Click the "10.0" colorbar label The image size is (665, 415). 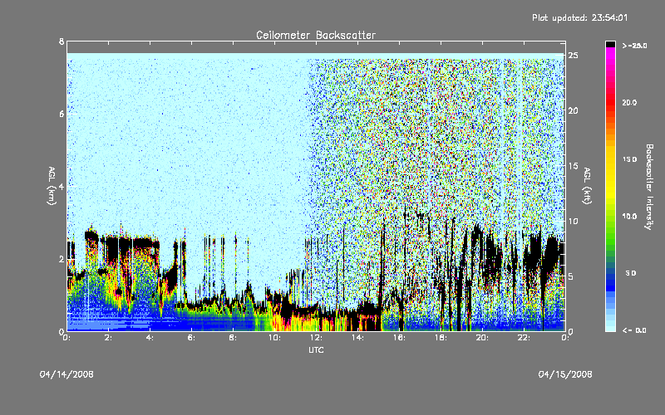tap(629, 217)
